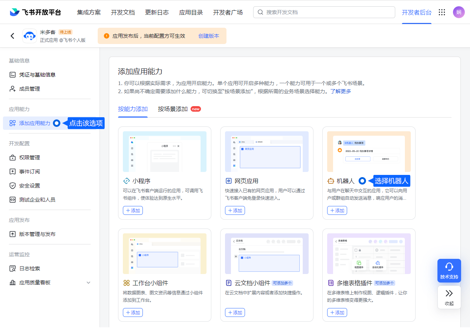Open 技术支持 headset support button
This screenshot has width=470, height=328.
pos(449,270)
